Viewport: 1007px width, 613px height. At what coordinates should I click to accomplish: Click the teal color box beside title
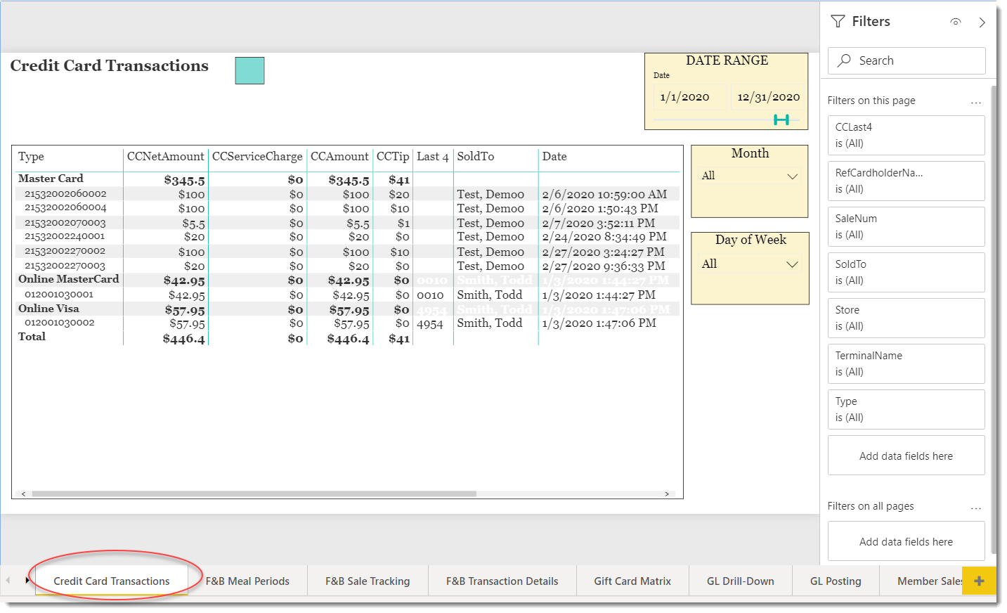click(249, 71)
